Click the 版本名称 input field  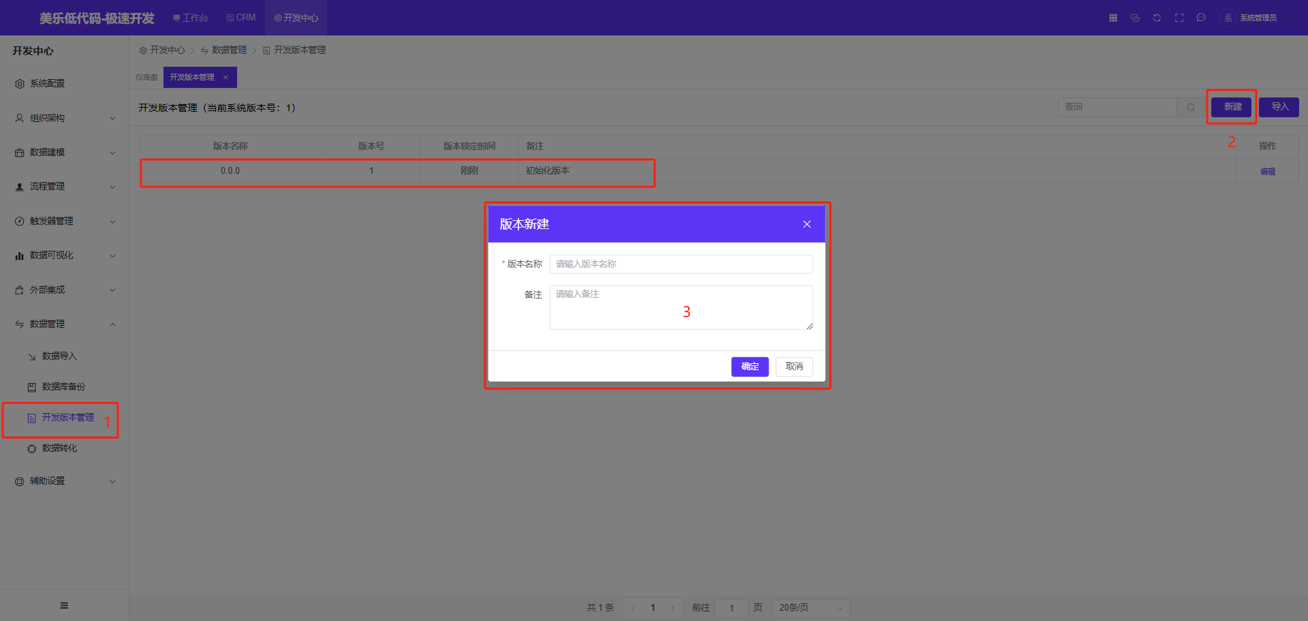pyautogui.click(x=681, y=264)
